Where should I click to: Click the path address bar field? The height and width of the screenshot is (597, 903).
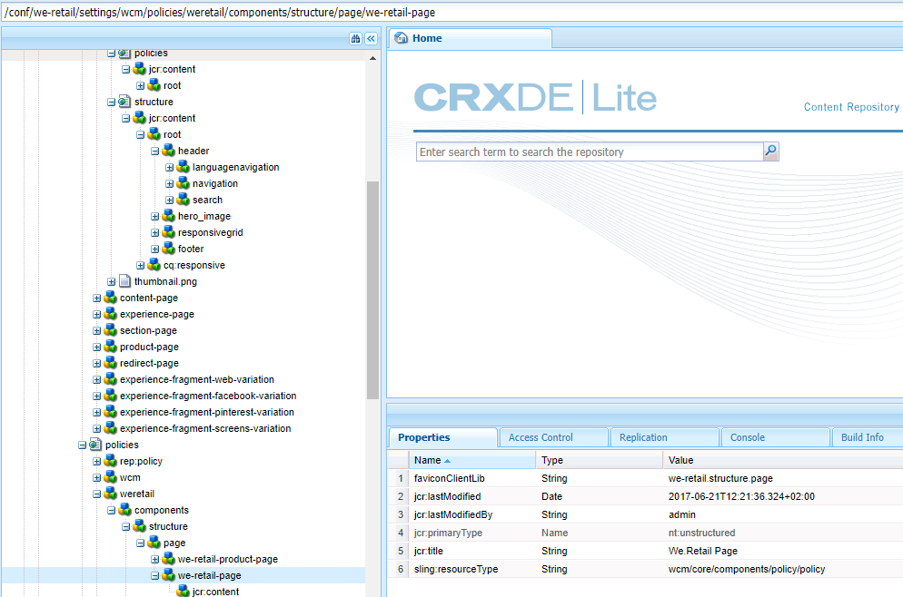pos(451,13)
